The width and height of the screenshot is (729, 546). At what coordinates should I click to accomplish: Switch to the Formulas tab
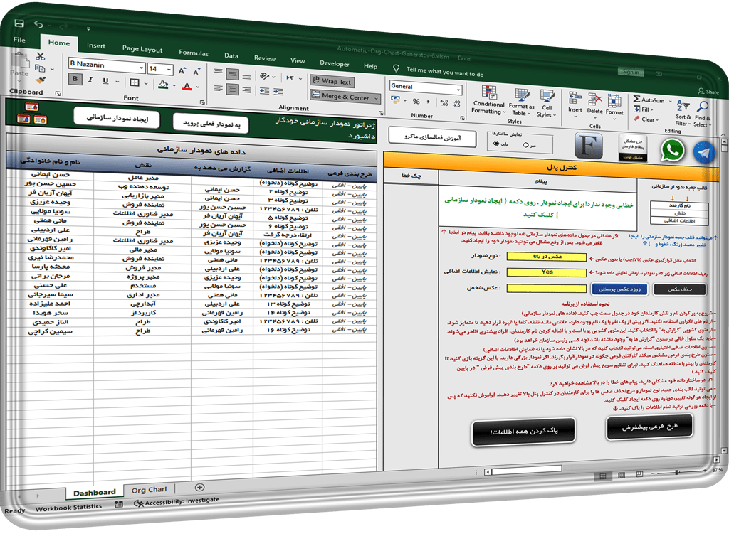tap(194, 53)
